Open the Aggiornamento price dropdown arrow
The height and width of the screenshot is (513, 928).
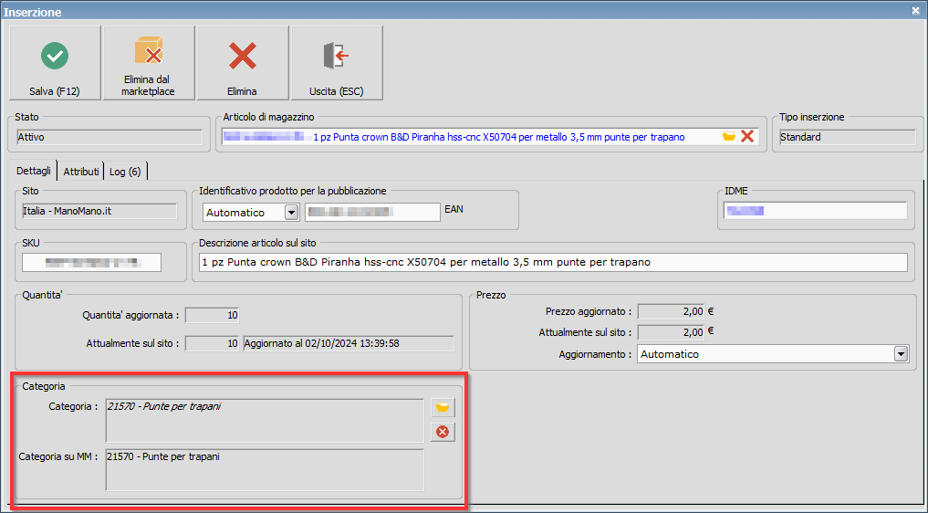pyautogui.click(x=901, y=353)
